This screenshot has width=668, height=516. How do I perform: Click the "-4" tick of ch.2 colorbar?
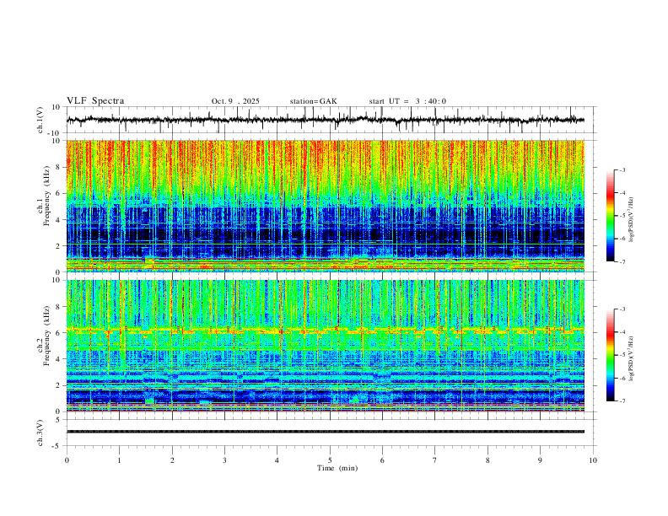click(x=622, y=332)
